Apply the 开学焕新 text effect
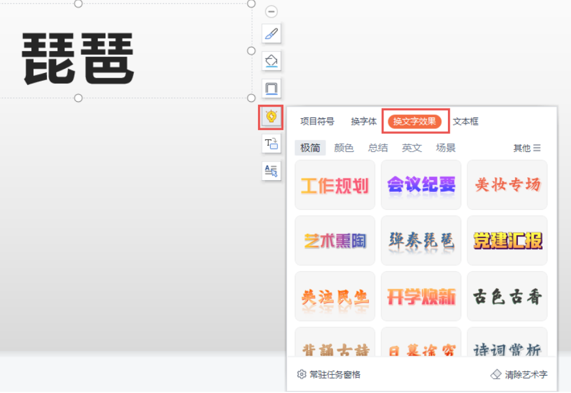This screenshot has height=393, width=571. click(421, 296)
